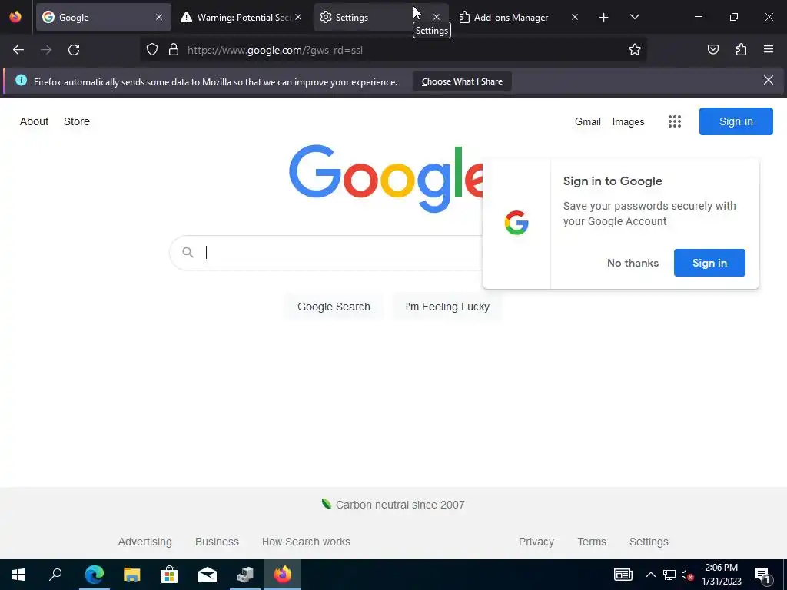Open muted volume tray icon
The width and height of the screenshot is (787, 590).
[687, 575]
